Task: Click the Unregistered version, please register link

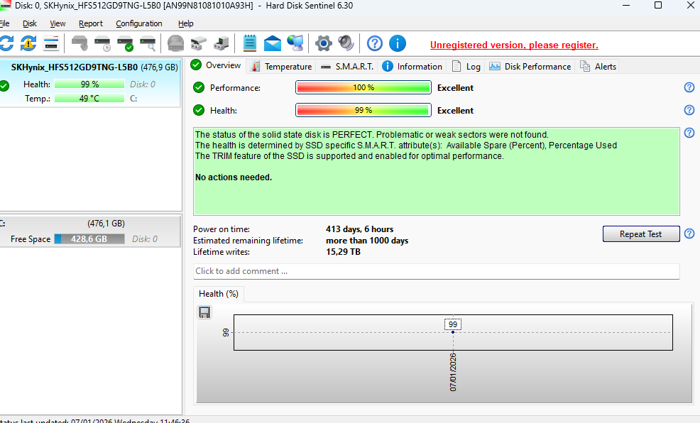Action: click(x=514, y=45)
